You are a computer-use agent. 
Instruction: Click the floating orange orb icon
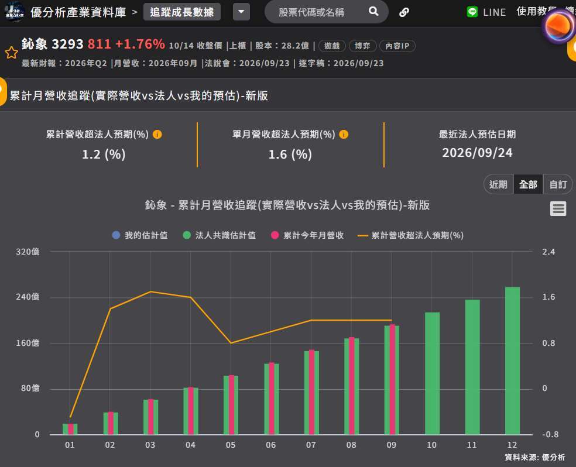tap(559, 26)
